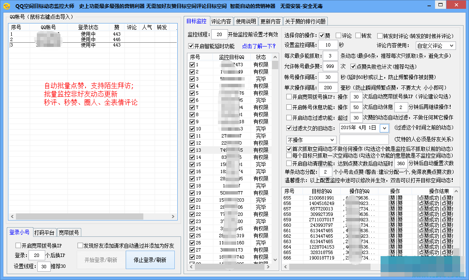Select the 打码平台 tab
Screen dimensions: 469x280
44,233
